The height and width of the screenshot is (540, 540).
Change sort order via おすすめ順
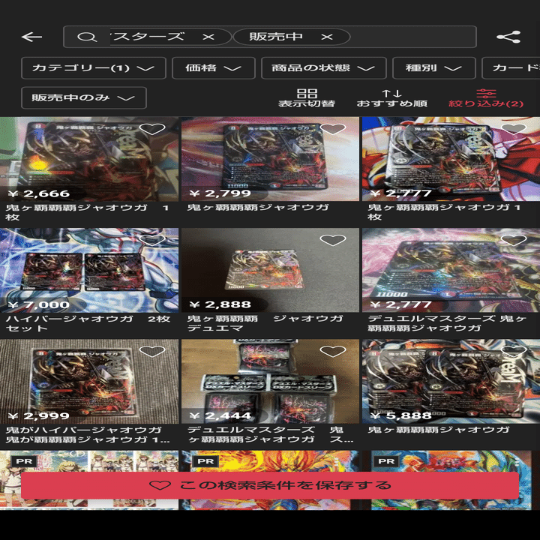coord(392,98)
